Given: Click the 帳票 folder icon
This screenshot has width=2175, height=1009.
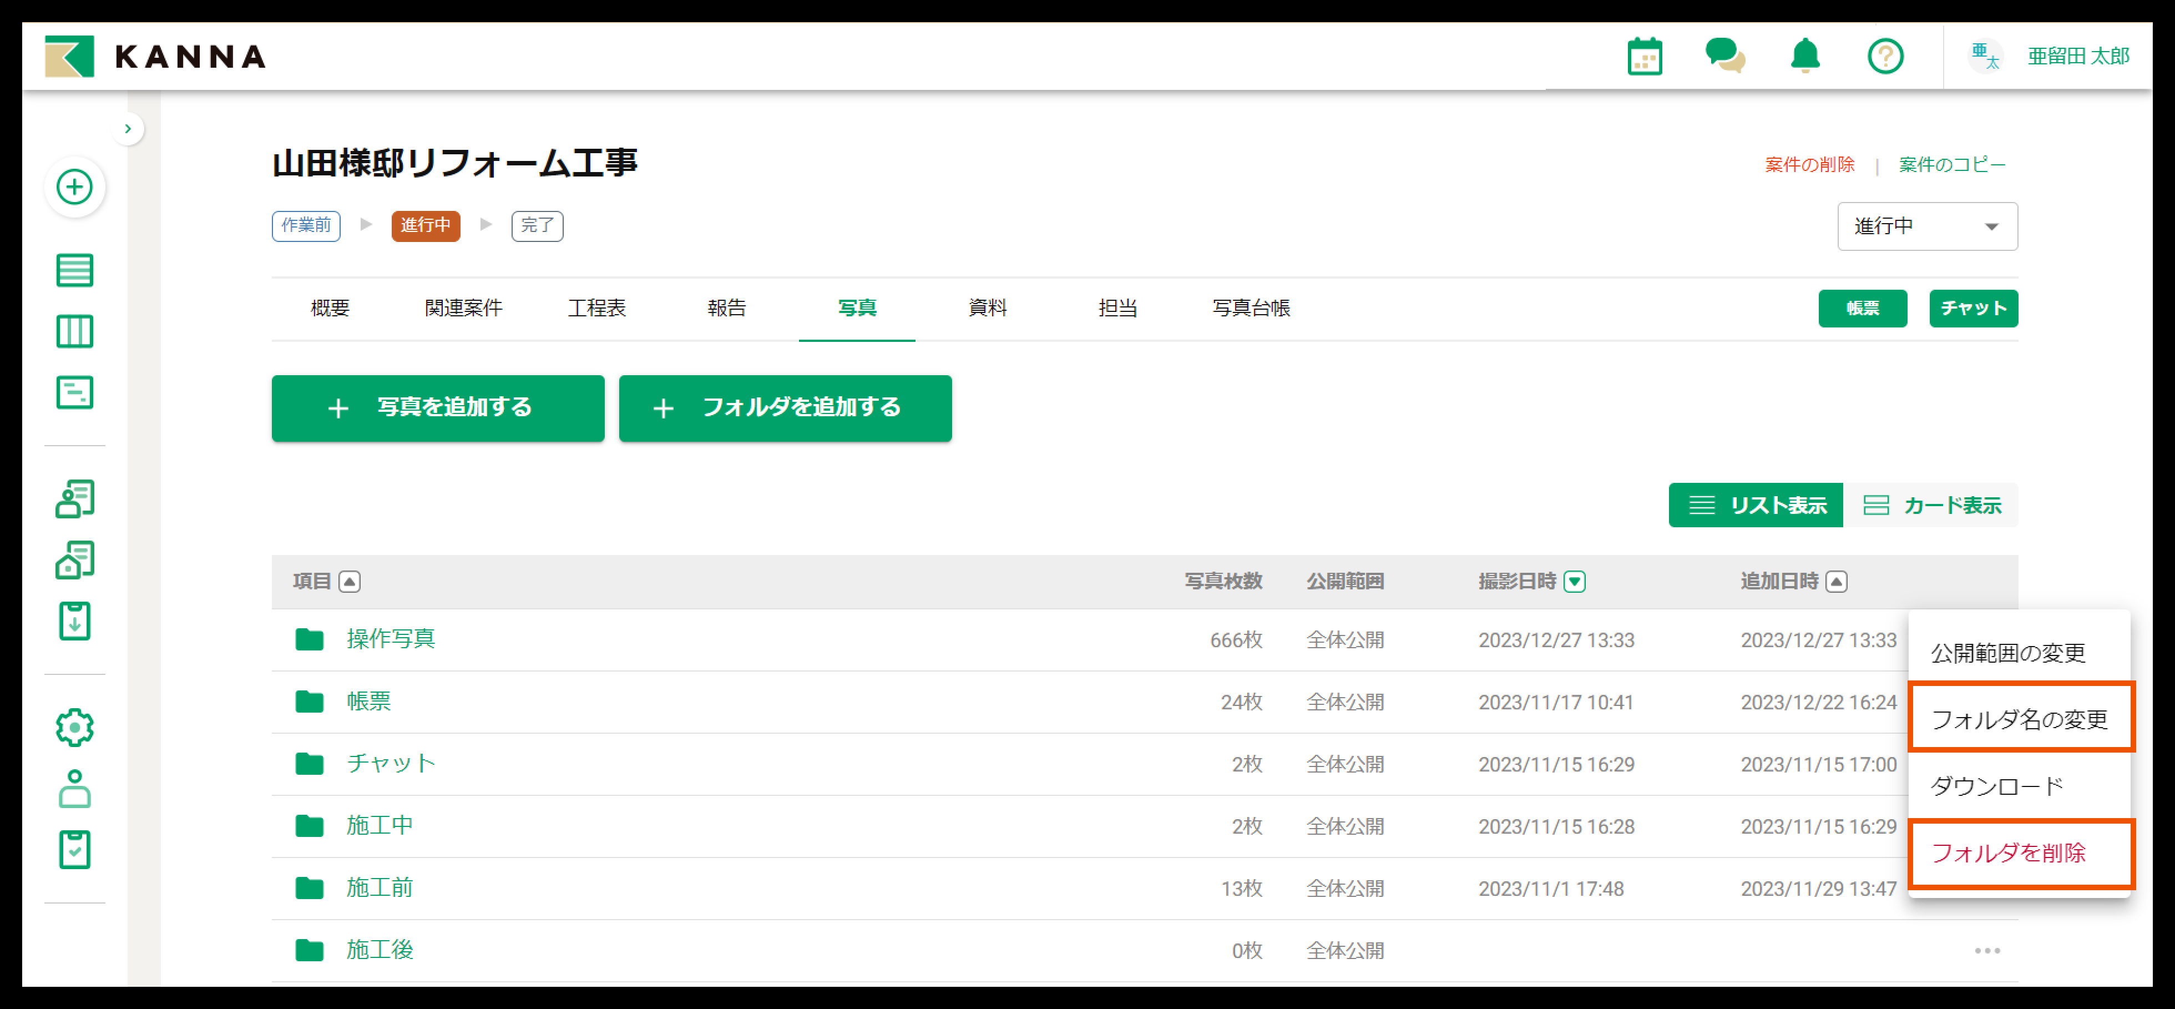Looking at the screenshot, I should point(310,702).
